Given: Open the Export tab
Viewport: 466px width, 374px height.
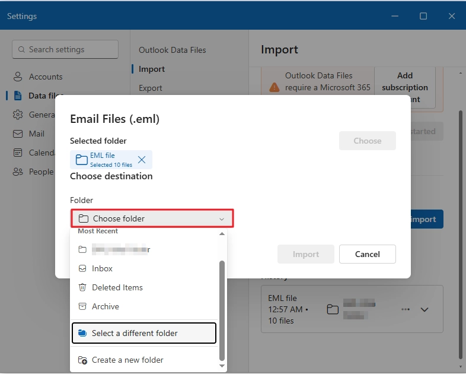Looking at the screenshot, I should click(151, 88).
